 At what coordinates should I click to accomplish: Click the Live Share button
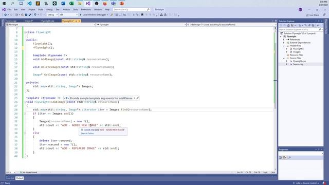click(313, 15)
